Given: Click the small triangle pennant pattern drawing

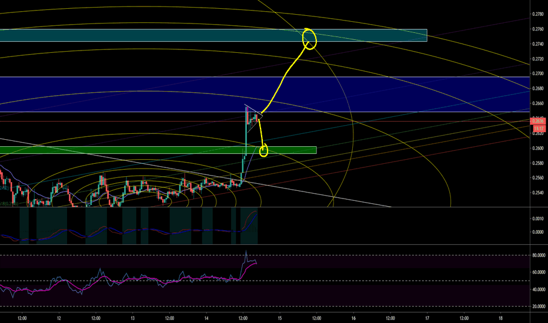Looking at the screenshot, I should pyautogui.click(x=254, y=119).
